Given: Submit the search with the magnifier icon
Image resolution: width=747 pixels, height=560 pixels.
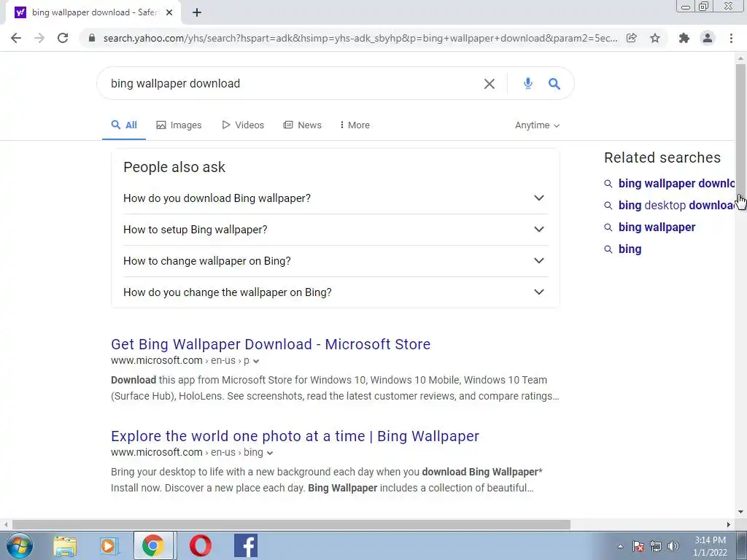Looking at the screenshot, I should tap(554, 84).
